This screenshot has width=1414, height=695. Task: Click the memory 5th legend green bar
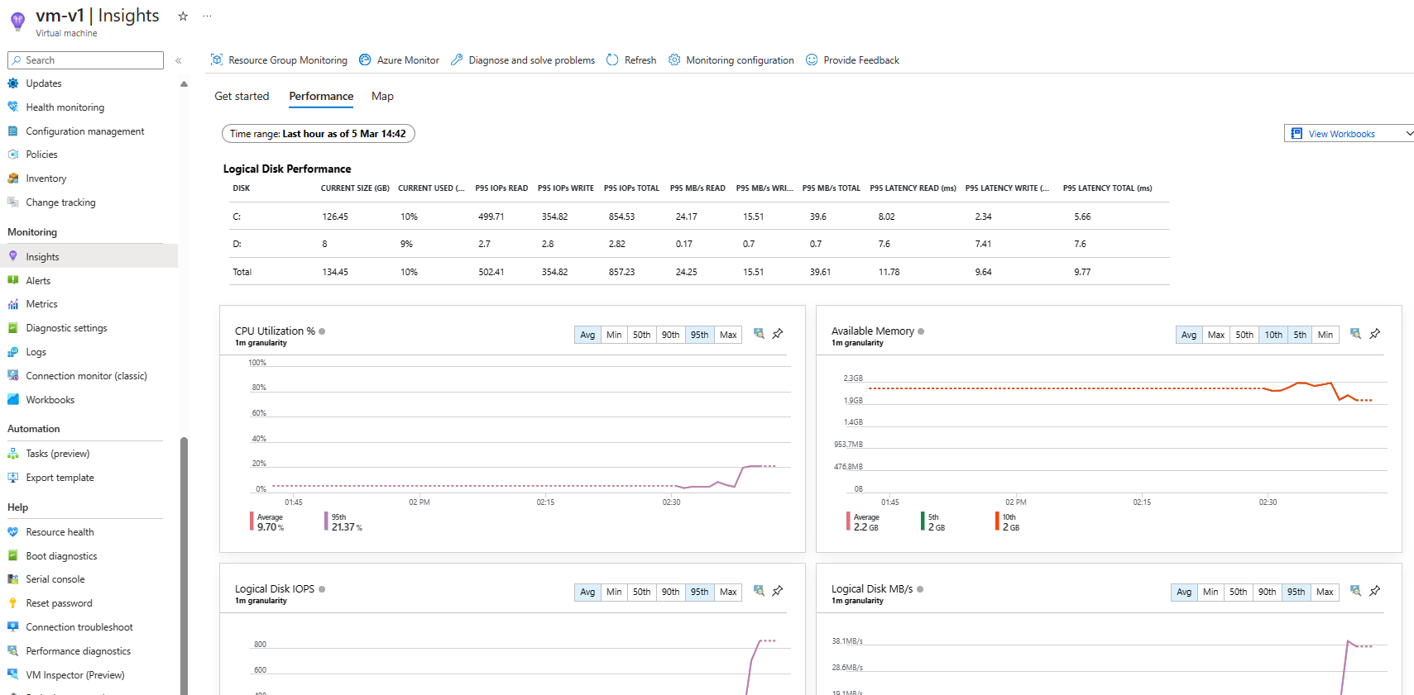click(x=923, y=521)
